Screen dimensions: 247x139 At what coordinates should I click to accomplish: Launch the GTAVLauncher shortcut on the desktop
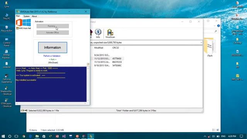pyautogui.click(x=7, y=103)
